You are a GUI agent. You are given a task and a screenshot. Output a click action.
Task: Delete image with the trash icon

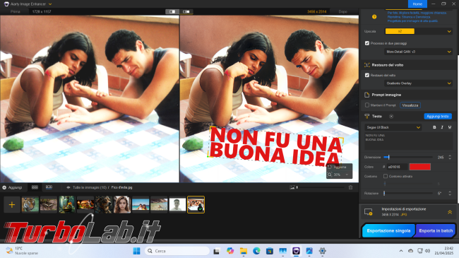[x=350, y=187]
